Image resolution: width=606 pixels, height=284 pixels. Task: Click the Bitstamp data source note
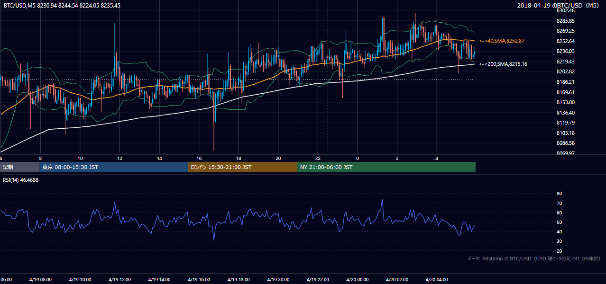coord(534,258)
